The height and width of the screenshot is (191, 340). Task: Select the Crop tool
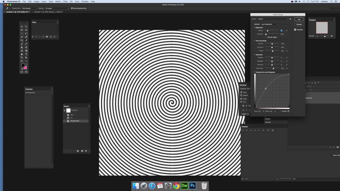tap(22, 40)
